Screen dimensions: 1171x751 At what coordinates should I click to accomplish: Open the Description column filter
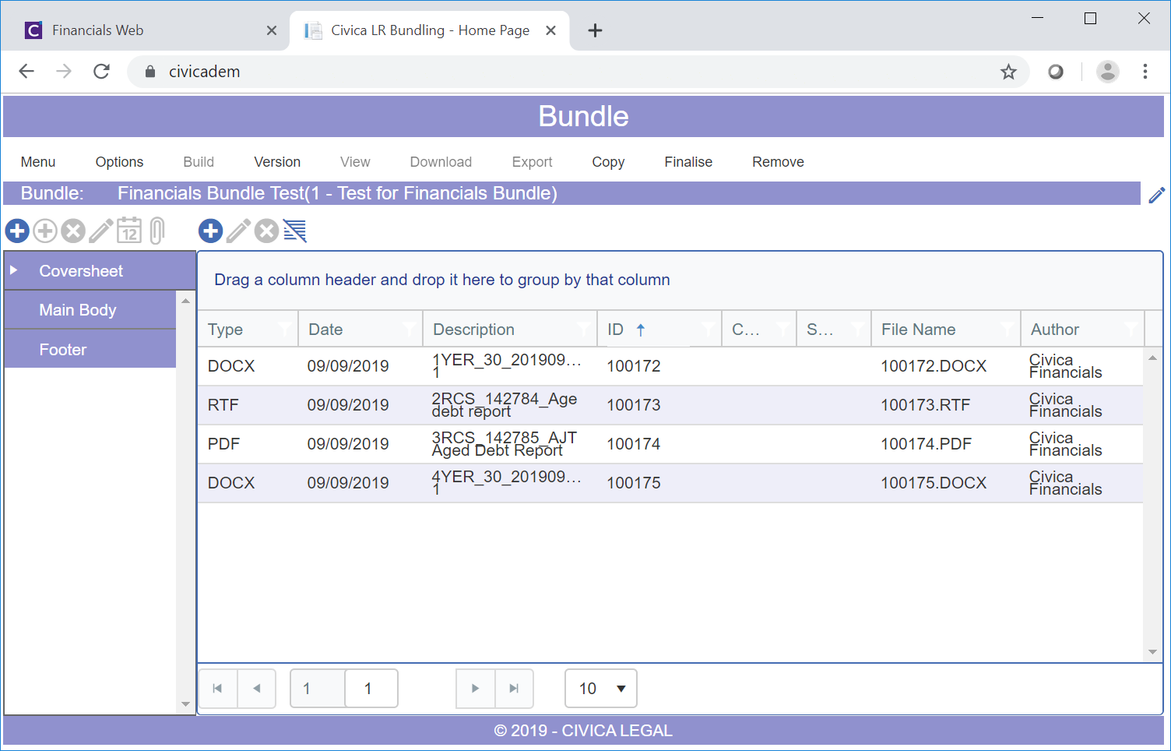point(583,330)
